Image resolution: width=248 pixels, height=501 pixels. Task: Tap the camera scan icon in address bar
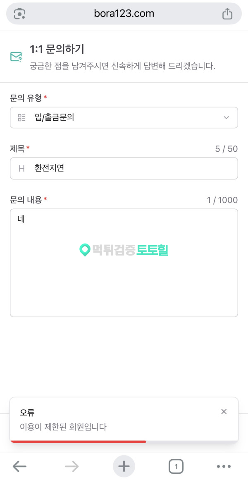(x=20, y=14)
